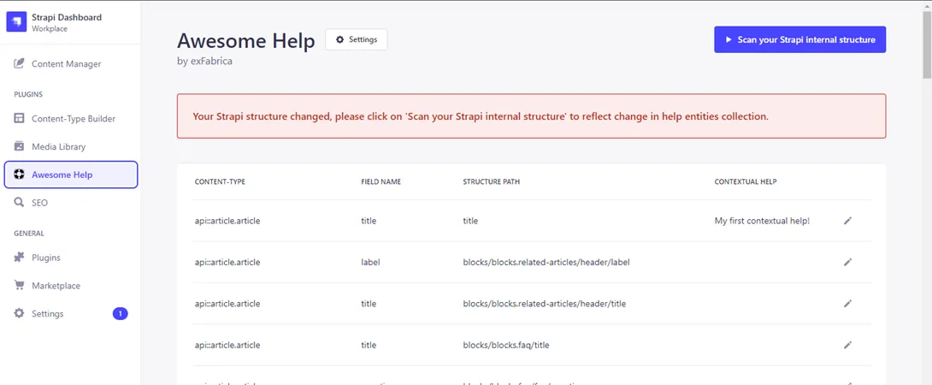932x385 pixels.
Task: Edit help for the blocks/blocks.faq/title row
Action: pyautogui.click(x=847, y=345)
